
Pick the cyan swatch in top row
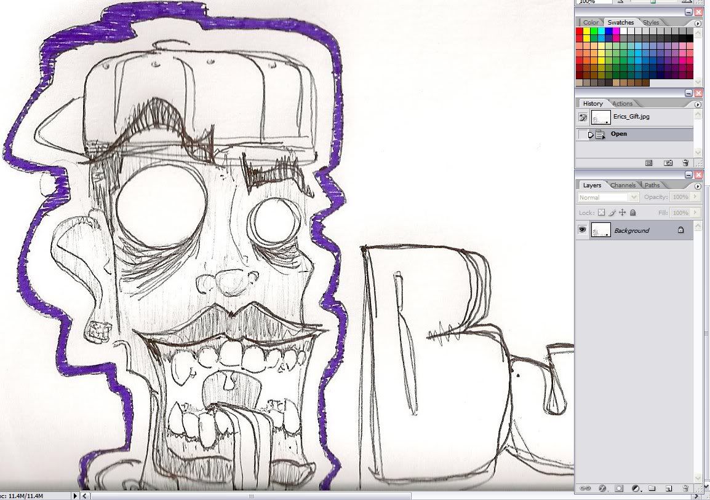click(x=601, y=31)
